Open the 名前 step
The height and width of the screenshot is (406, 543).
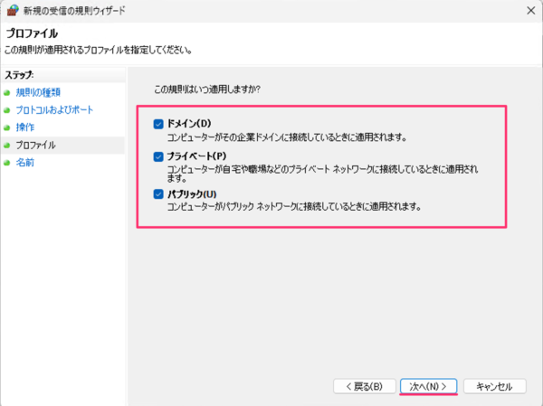coord(25,163)
